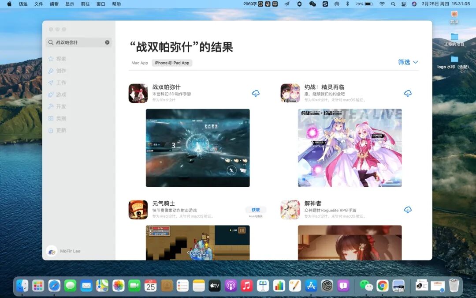Screen dimensions: 476x298
Task: Open 迁移的项目 folder on desktop
Action: [x=454, y=40]
